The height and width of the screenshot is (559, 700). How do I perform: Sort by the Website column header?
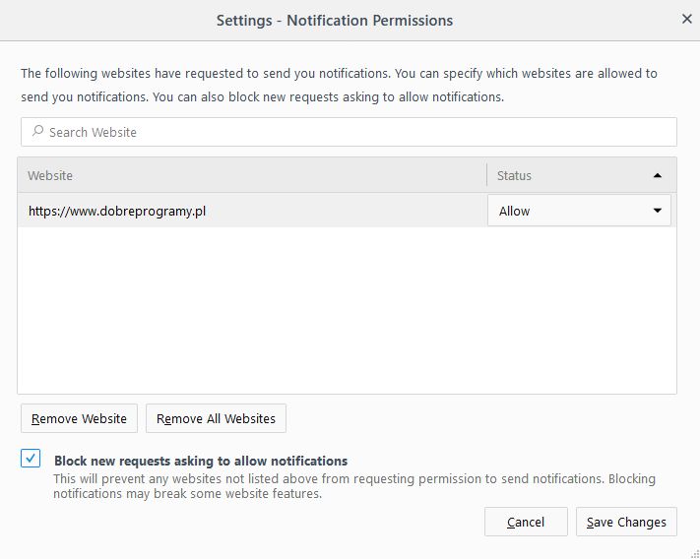pos(251,175)
